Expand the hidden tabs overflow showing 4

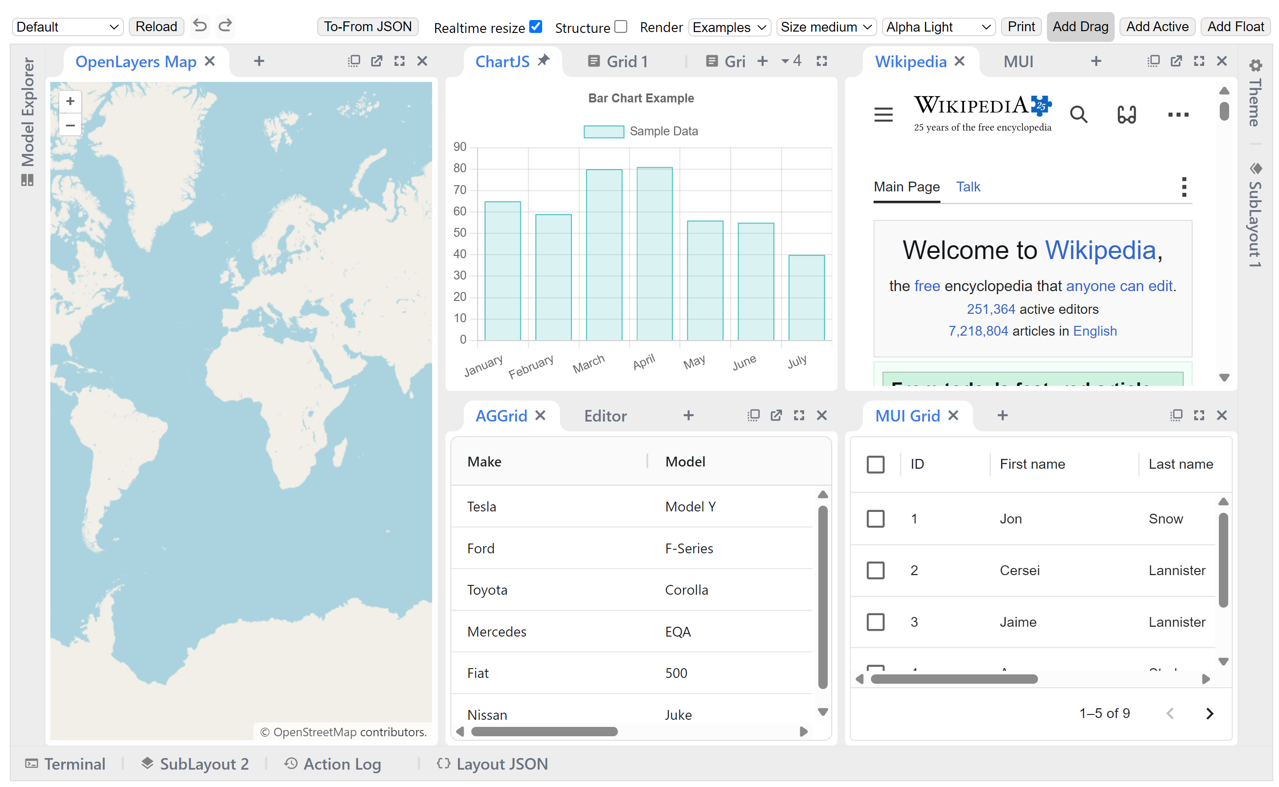[x=791, y=61]
